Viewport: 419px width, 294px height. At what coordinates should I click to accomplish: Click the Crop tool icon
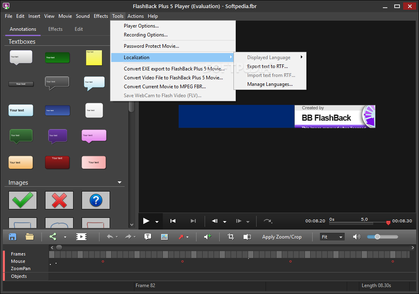[231, 236]
